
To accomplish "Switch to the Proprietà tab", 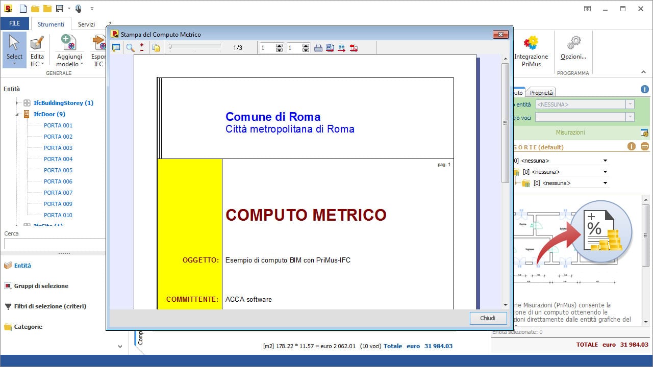I will [x=541, y=93].
